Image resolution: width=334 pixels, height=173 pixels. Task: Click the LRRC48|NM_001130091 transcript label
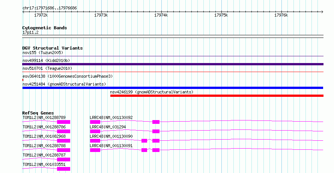(x=111, y=146)
